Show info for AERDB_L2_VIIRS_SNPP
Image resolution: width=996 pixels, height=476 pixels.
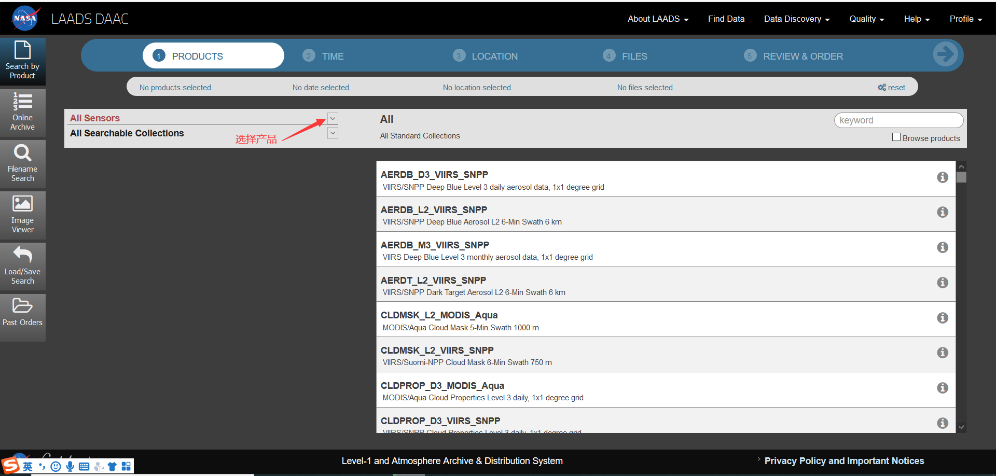[943, 212]
